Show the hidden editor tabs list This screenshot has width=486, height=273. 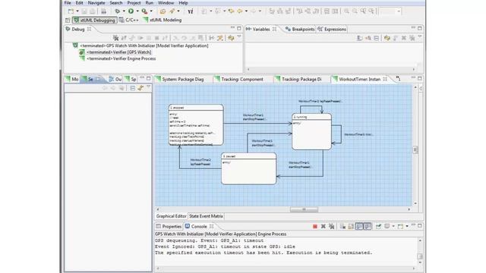[398, 79]
